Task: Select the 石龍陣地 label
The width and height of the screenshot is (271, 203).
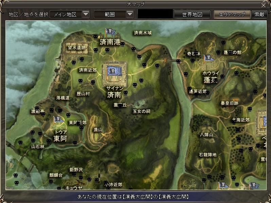Action: pos(207,155)
